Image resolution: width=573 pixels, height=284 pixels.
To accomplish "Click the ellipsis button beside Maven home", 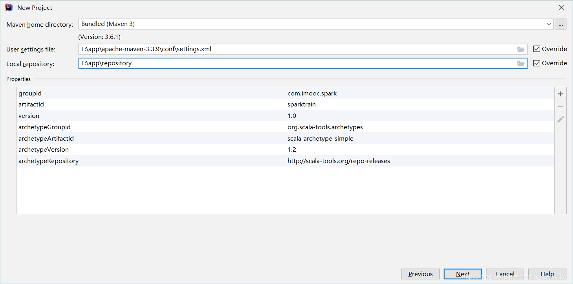I will 561,24.
